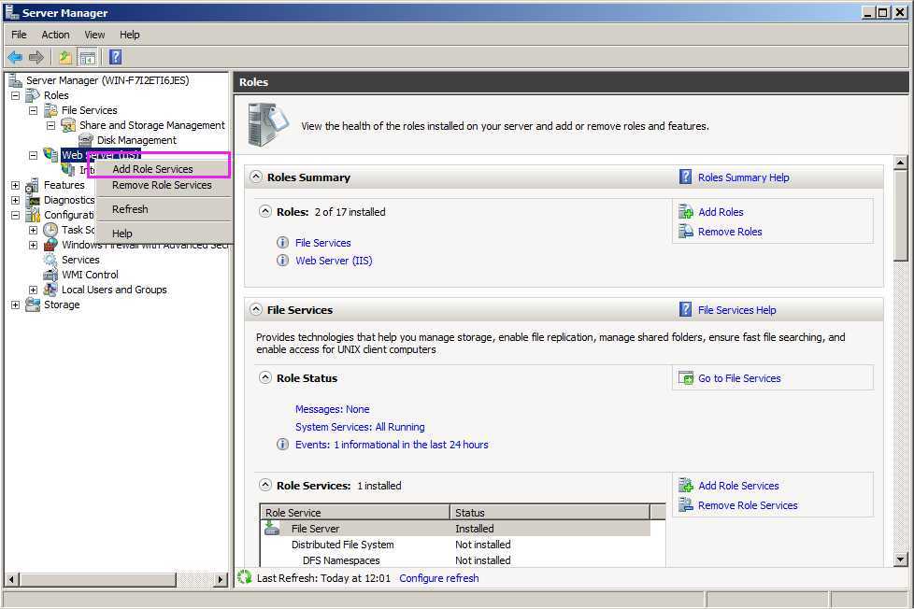This screenshot has height=609, width=914.
Task: Open the Help menu in the menu bar
Action: (129, 35)
